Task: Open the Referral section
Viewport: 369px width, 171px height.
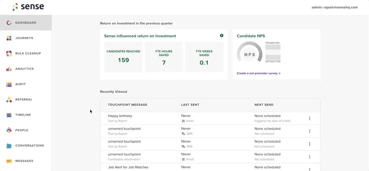Action: tap(26, 100)
